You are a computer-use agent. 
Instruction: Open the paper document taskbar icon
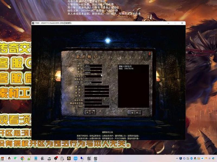(62, 158)
